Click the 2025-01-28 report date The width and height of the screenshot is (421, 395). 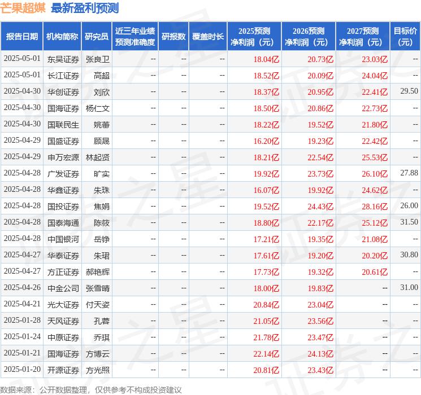click(x=22, y=320)
